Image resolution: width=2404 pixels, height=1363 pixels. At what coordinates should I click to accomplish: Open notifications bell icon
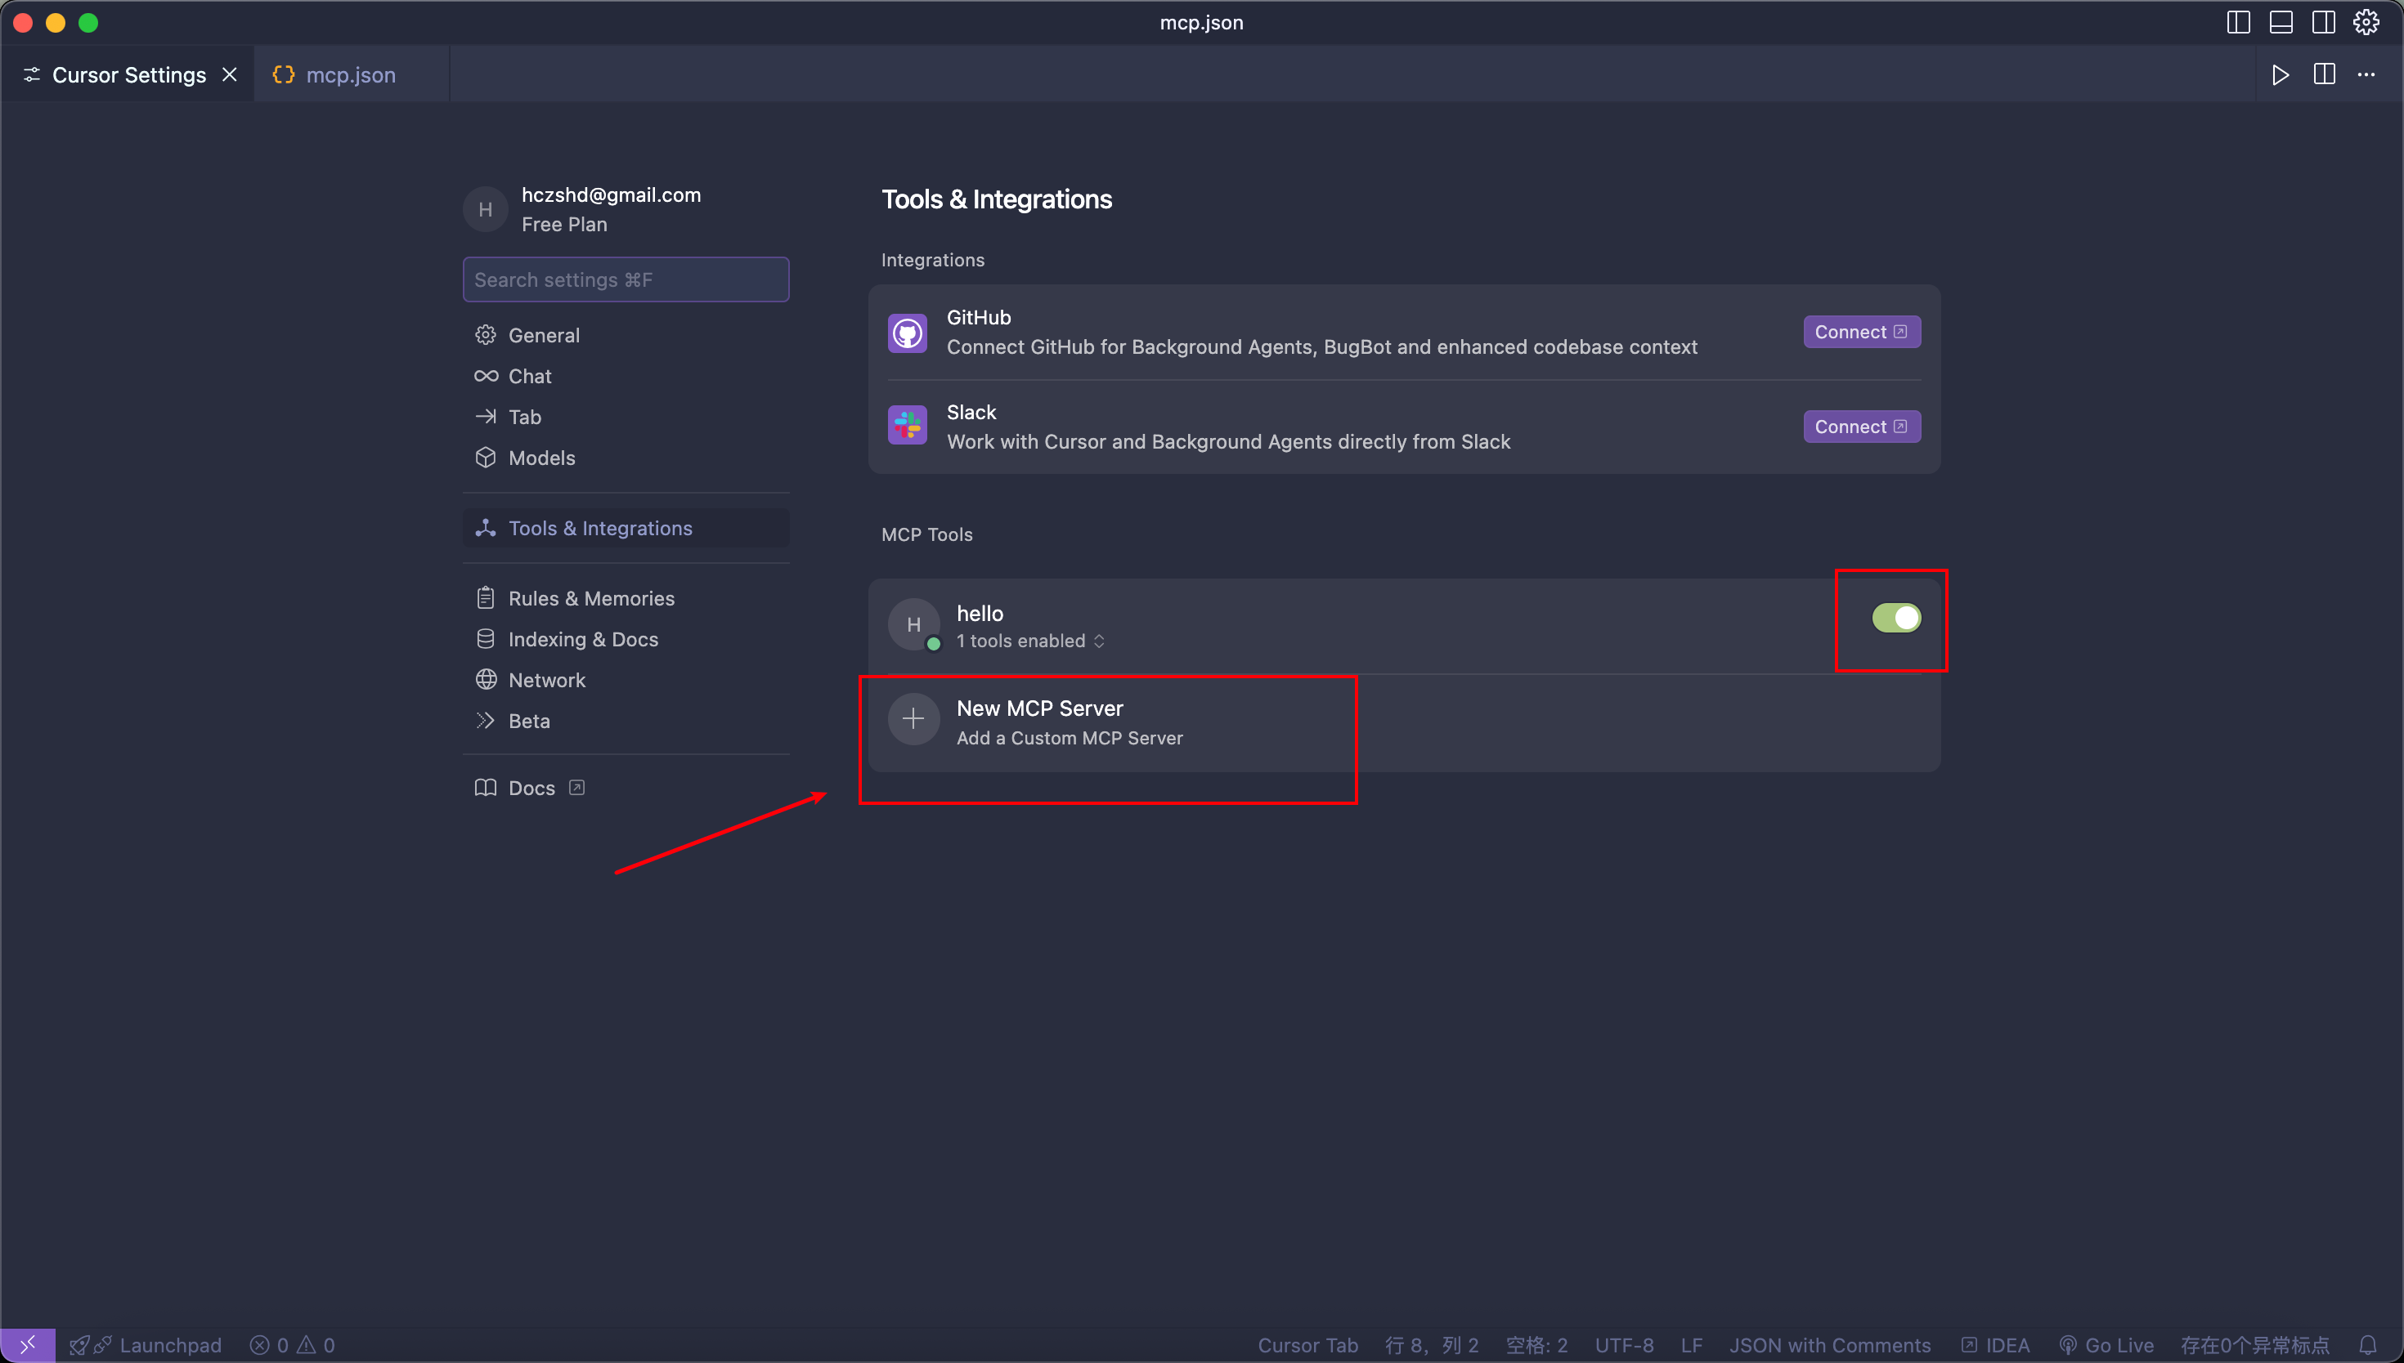(x=2368, y=1345)
